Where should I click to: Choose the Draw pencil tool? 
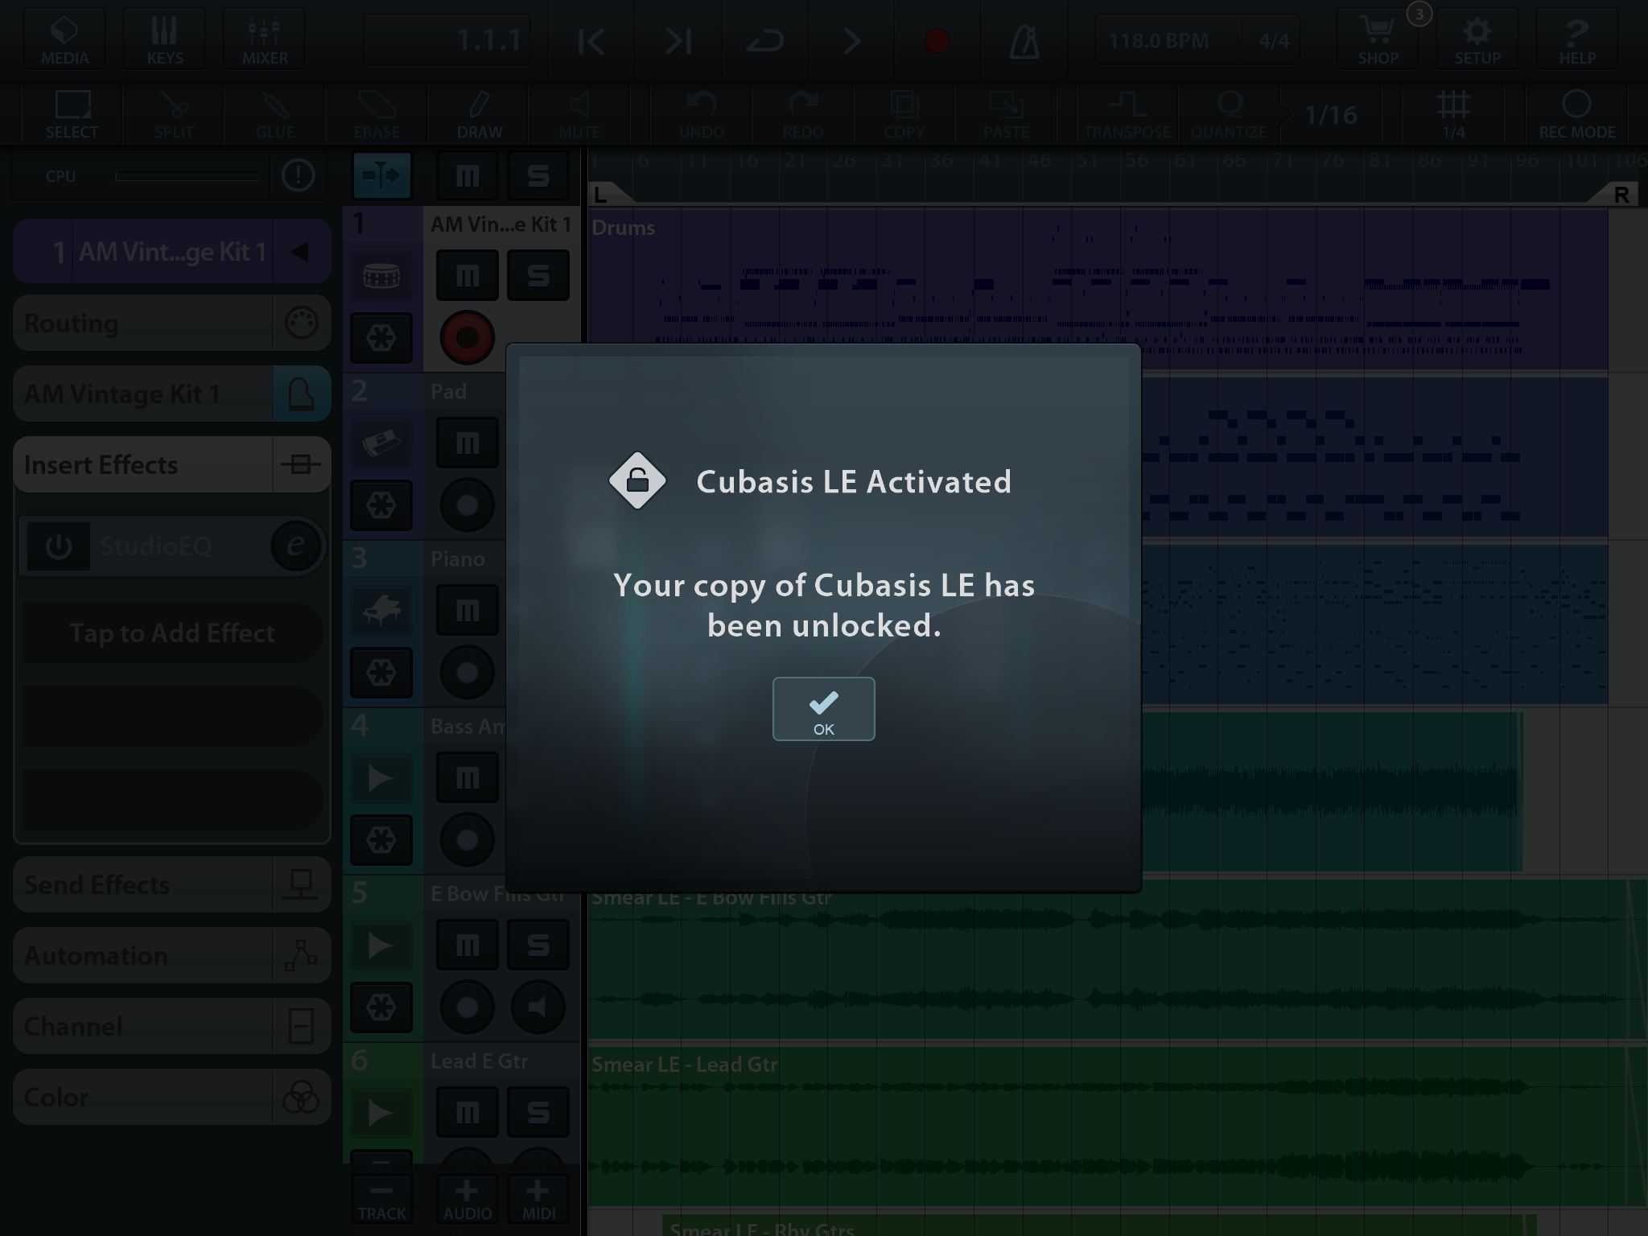point(479,114)
